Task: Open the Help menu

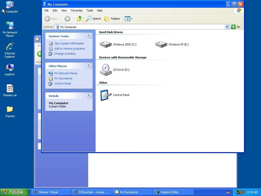Action: (x=100, y=10)
